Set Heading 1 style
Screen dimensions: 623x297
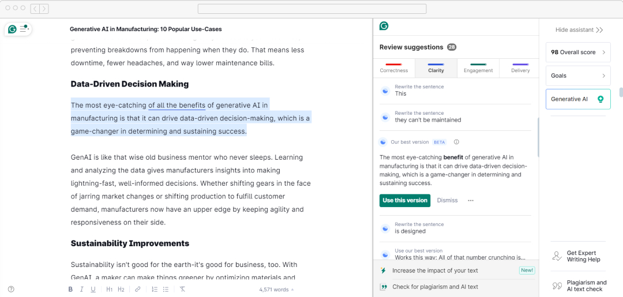[x=109, y=290]
